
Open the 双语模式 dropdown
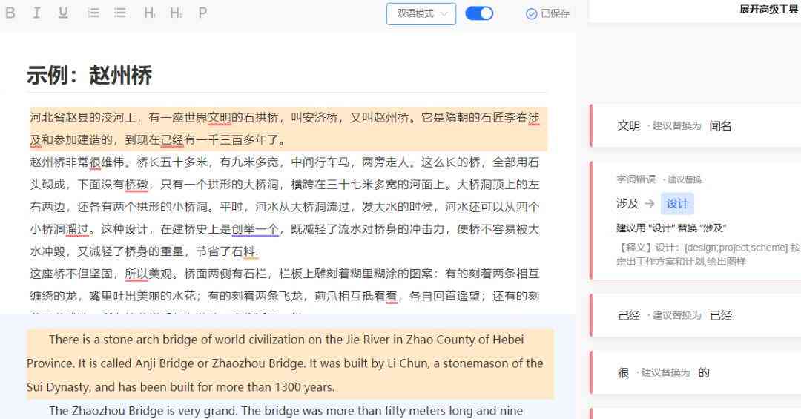(421, 14)
